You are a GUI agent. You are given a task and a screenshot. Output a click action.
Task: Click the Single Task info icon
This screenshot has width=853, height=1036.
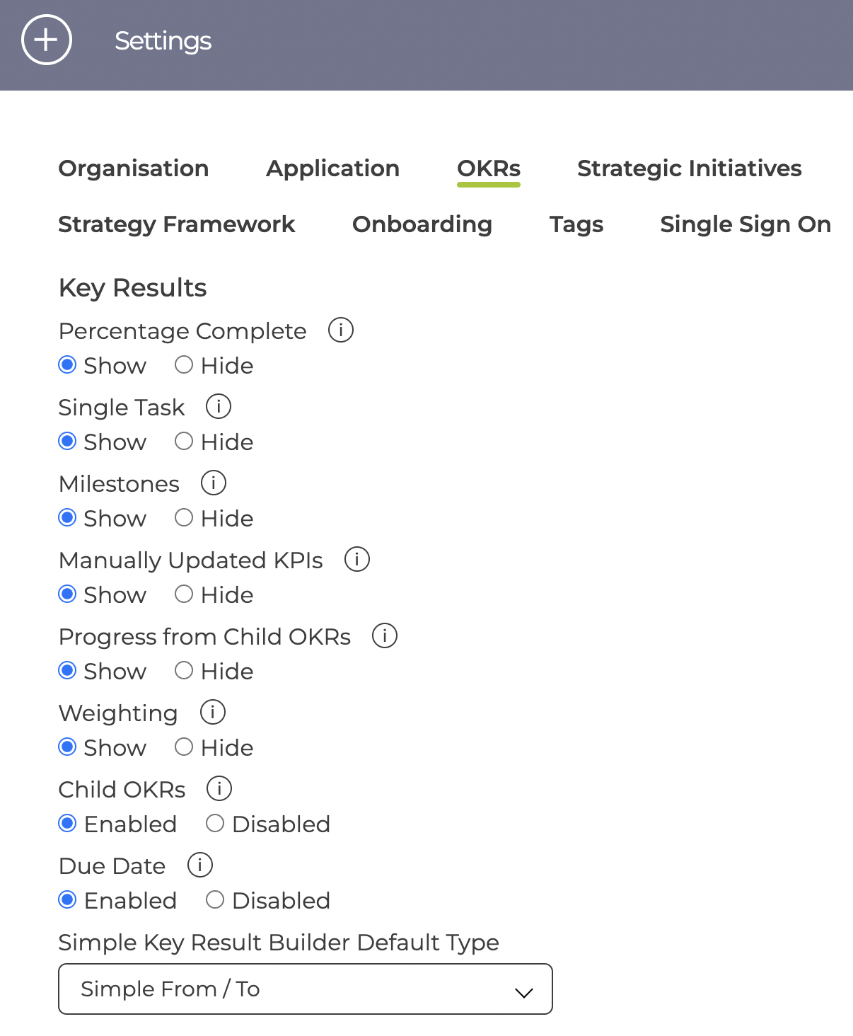click(219, 406)
